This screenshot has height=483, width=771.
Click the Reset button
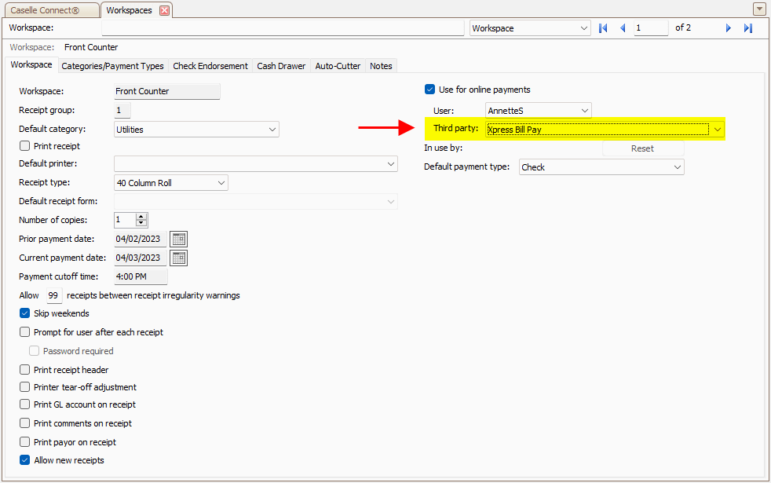[643, 148]
